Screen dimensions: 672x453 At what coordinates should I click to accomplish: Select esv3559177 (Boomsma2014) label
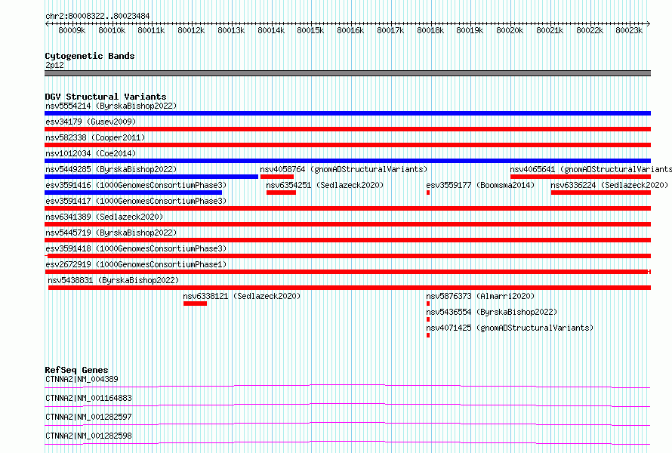coord(480,185)
